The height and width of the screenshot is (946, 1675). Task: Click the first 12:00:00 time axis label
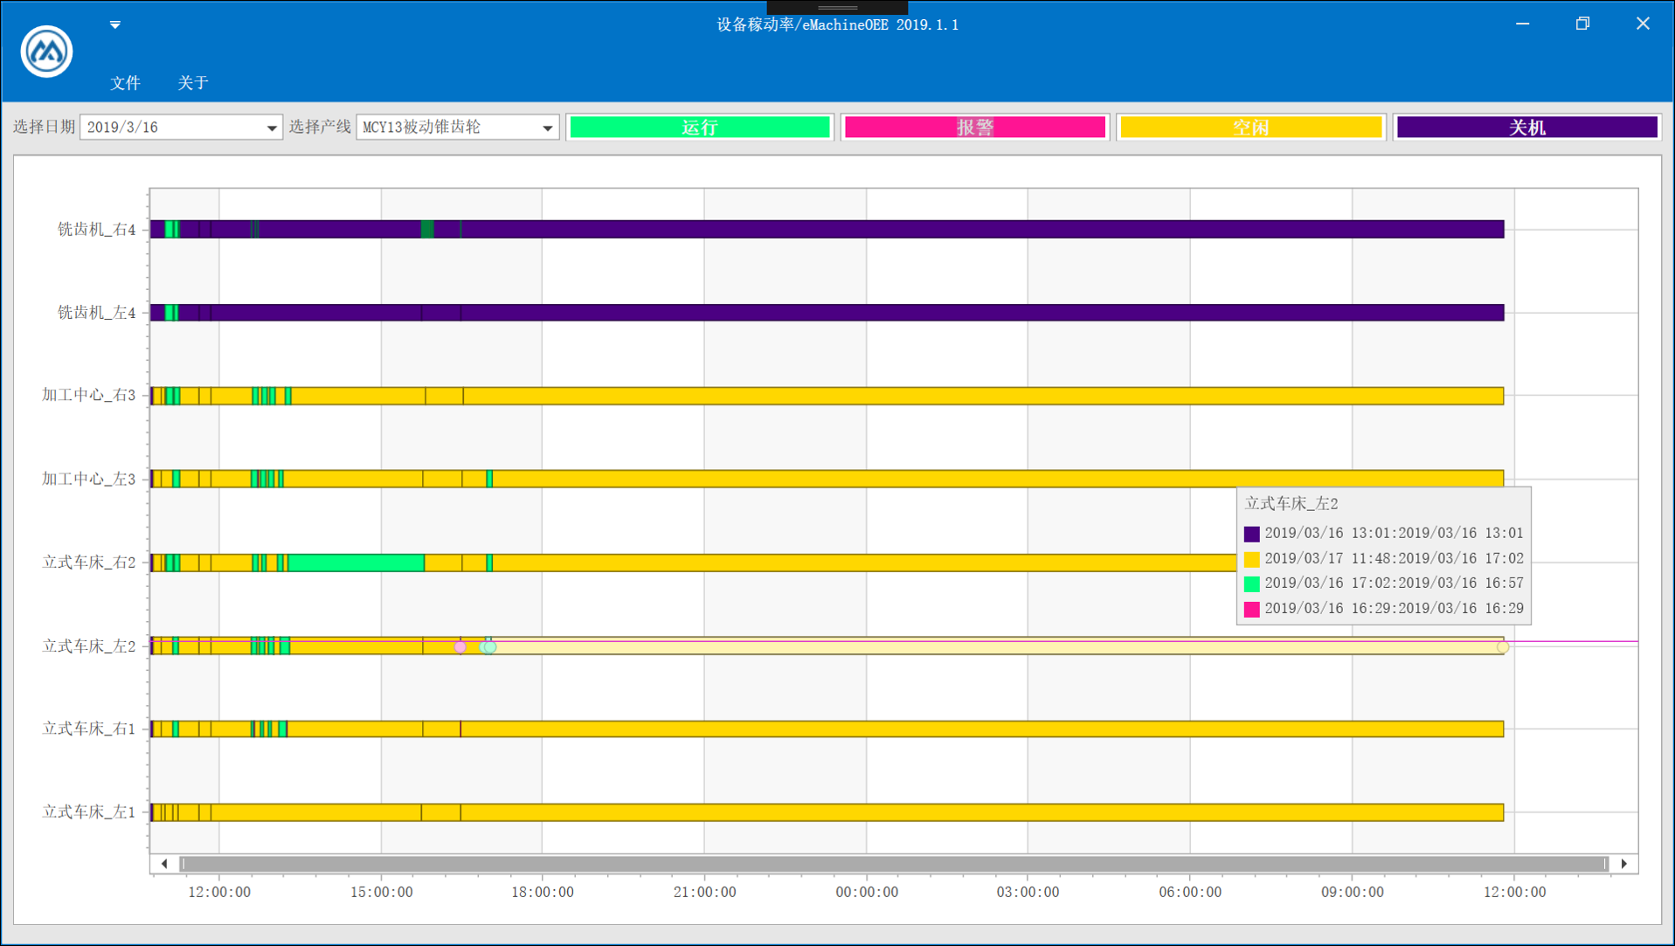219,893
